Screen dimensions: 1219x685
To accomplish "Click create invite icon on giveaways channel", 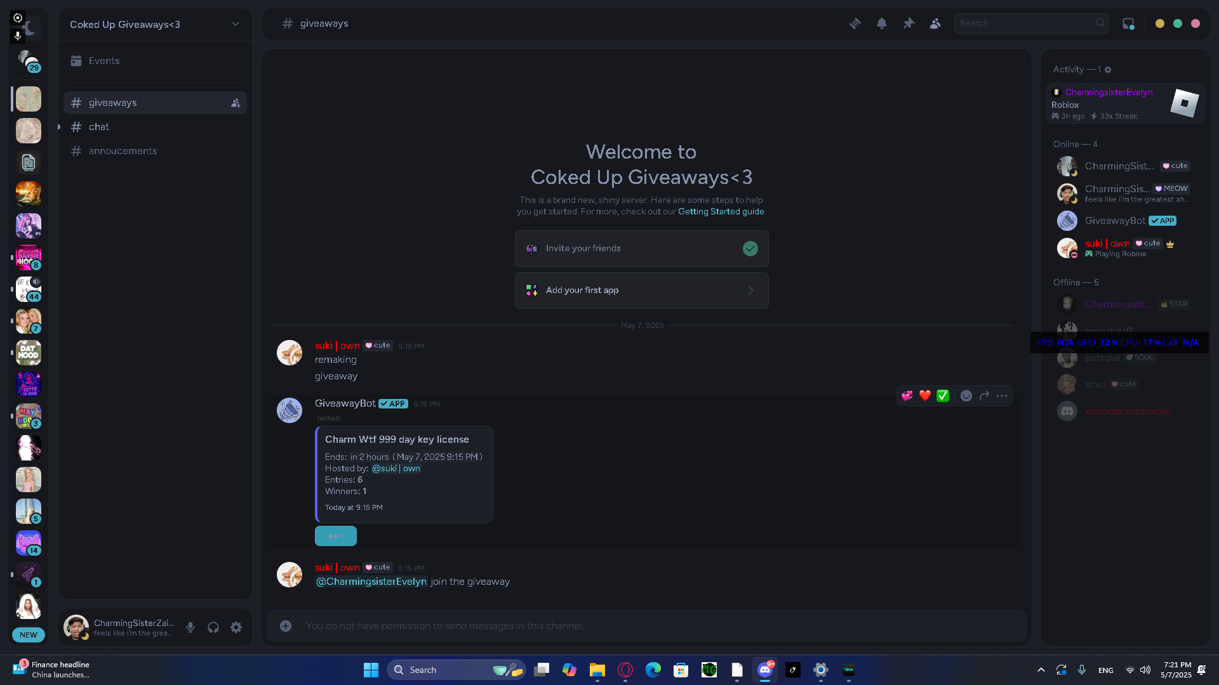I will pos(236,103).
